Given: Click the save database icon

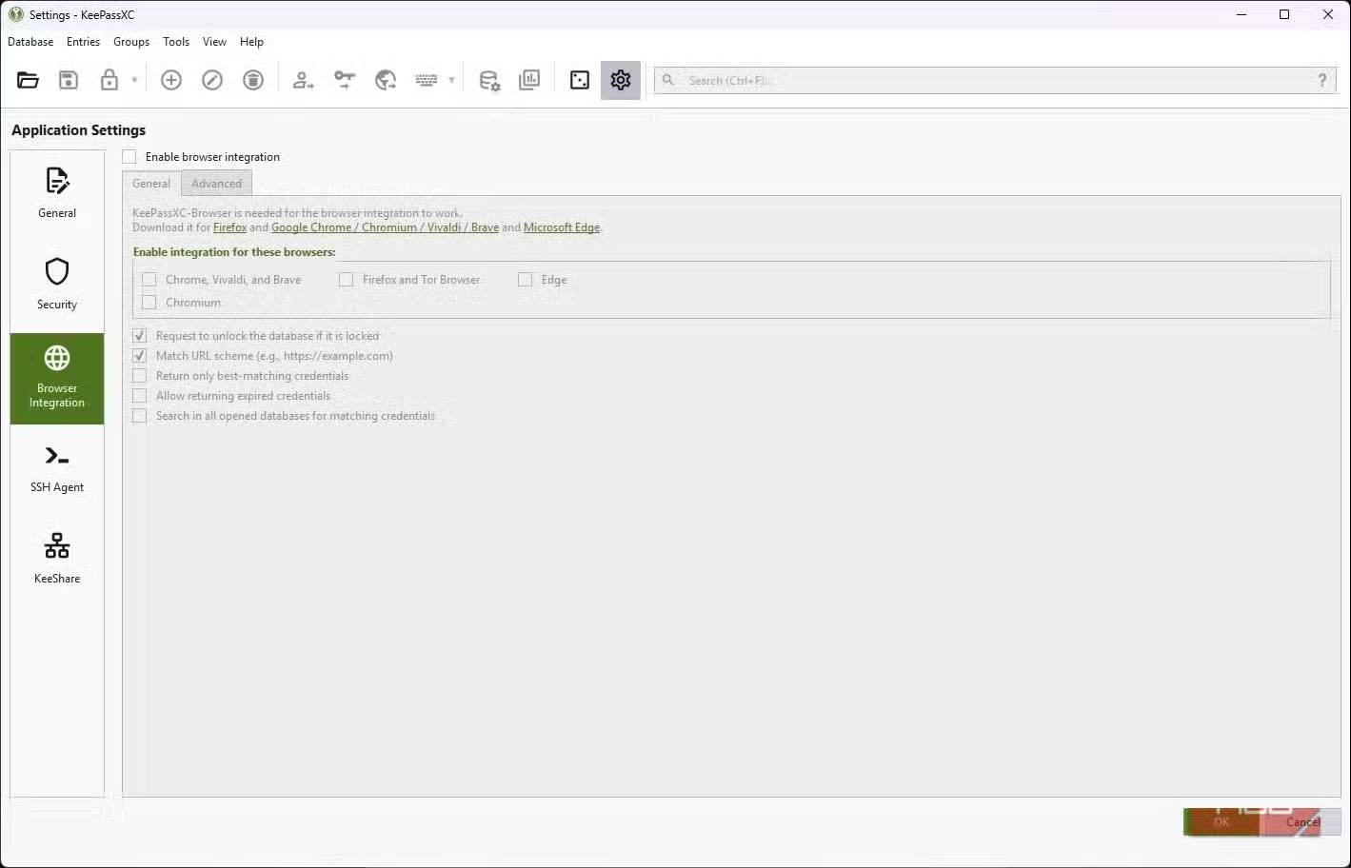Looking at the screenshot, I should tap(69, 81).
